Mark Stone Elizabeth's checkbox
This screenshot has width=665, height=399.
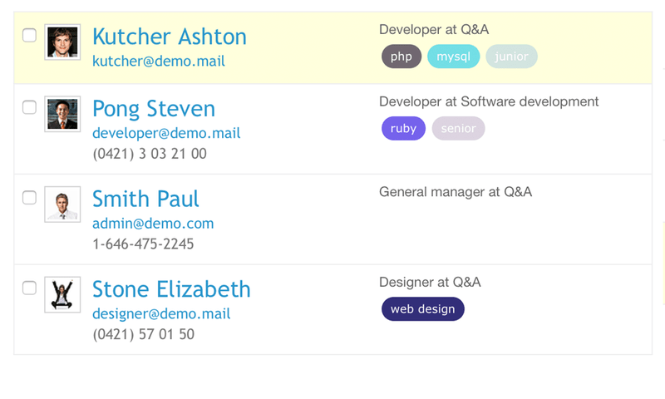point(29,288)
